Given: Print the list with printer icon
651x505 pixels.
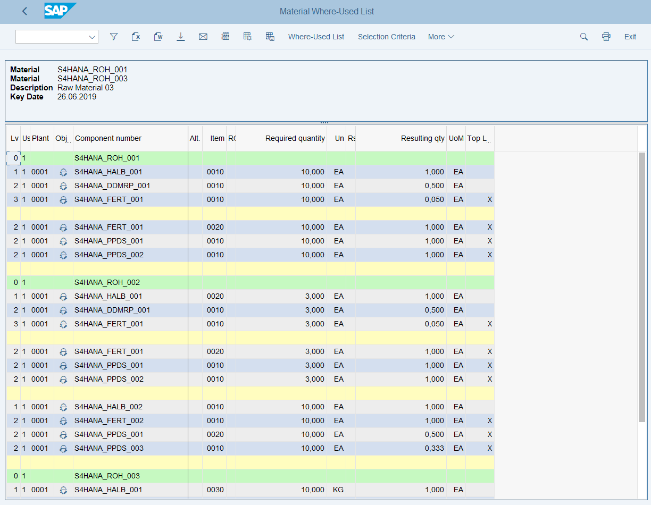Looking at the screenshot, I should (x=606, y=37).
